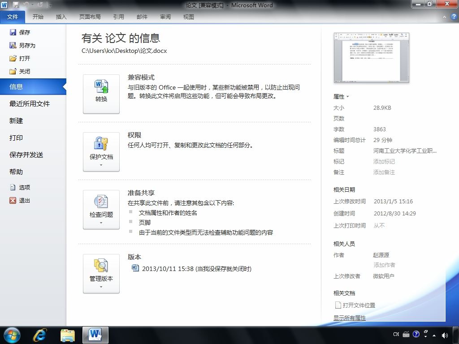Click the volume speaker tray icon
Viewport: 459px width, 344px height.
pyautogui.click(x=444, y=335)
